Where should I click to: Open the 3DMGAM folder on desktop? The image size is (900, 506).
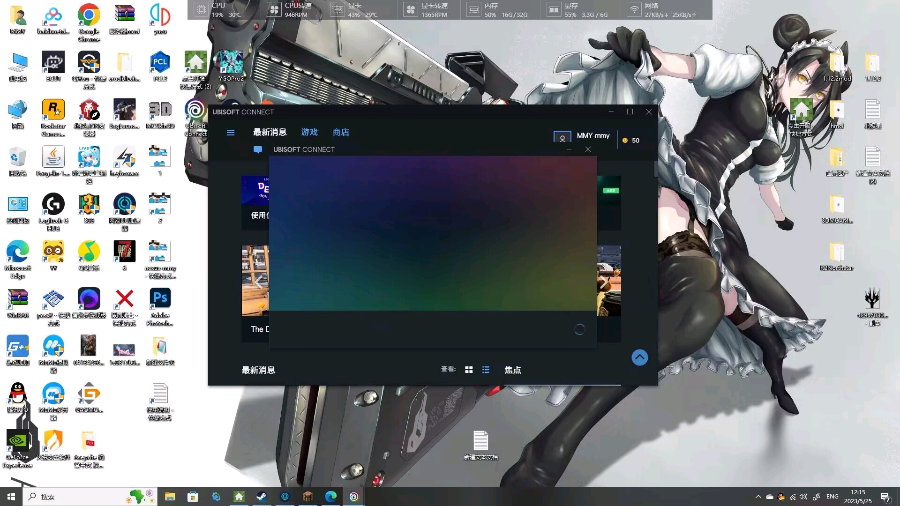[x=837, y=208]
